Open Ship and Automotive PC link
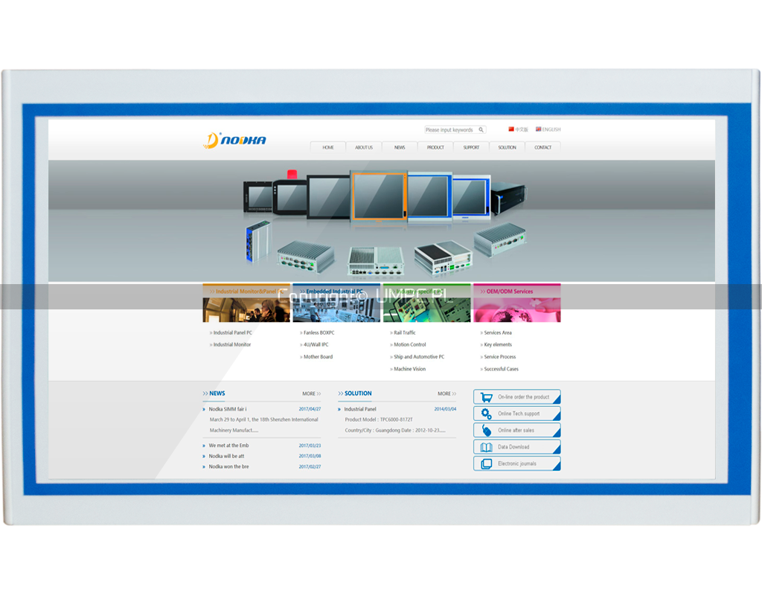 419,356
